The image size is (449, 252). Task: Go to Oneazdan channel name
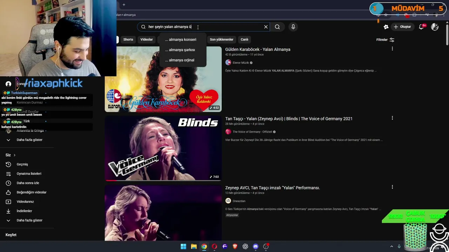click(239, 201)
